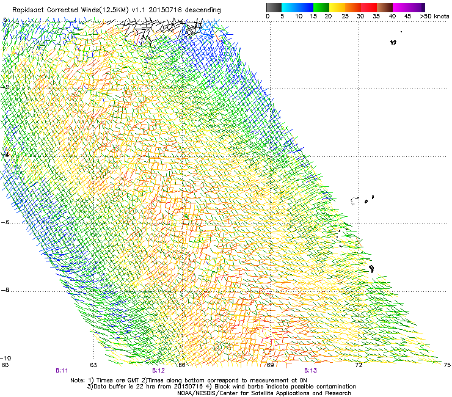Screen dimensions: 452x397
Task: Click the brown 35–40 knots legend segment
Action: tap(385, 7)
